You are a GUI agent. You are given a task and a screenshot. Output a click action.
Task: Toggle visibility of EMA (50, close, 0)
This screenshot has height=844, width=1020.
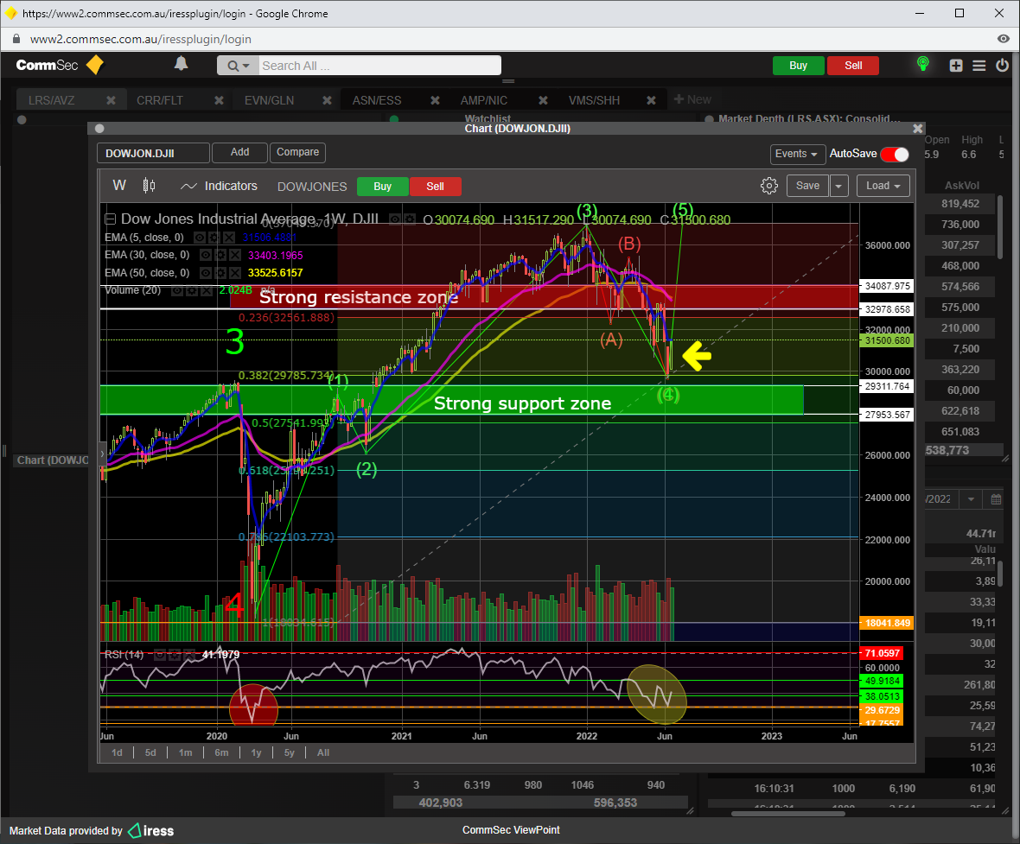click(x=207, y=273)
